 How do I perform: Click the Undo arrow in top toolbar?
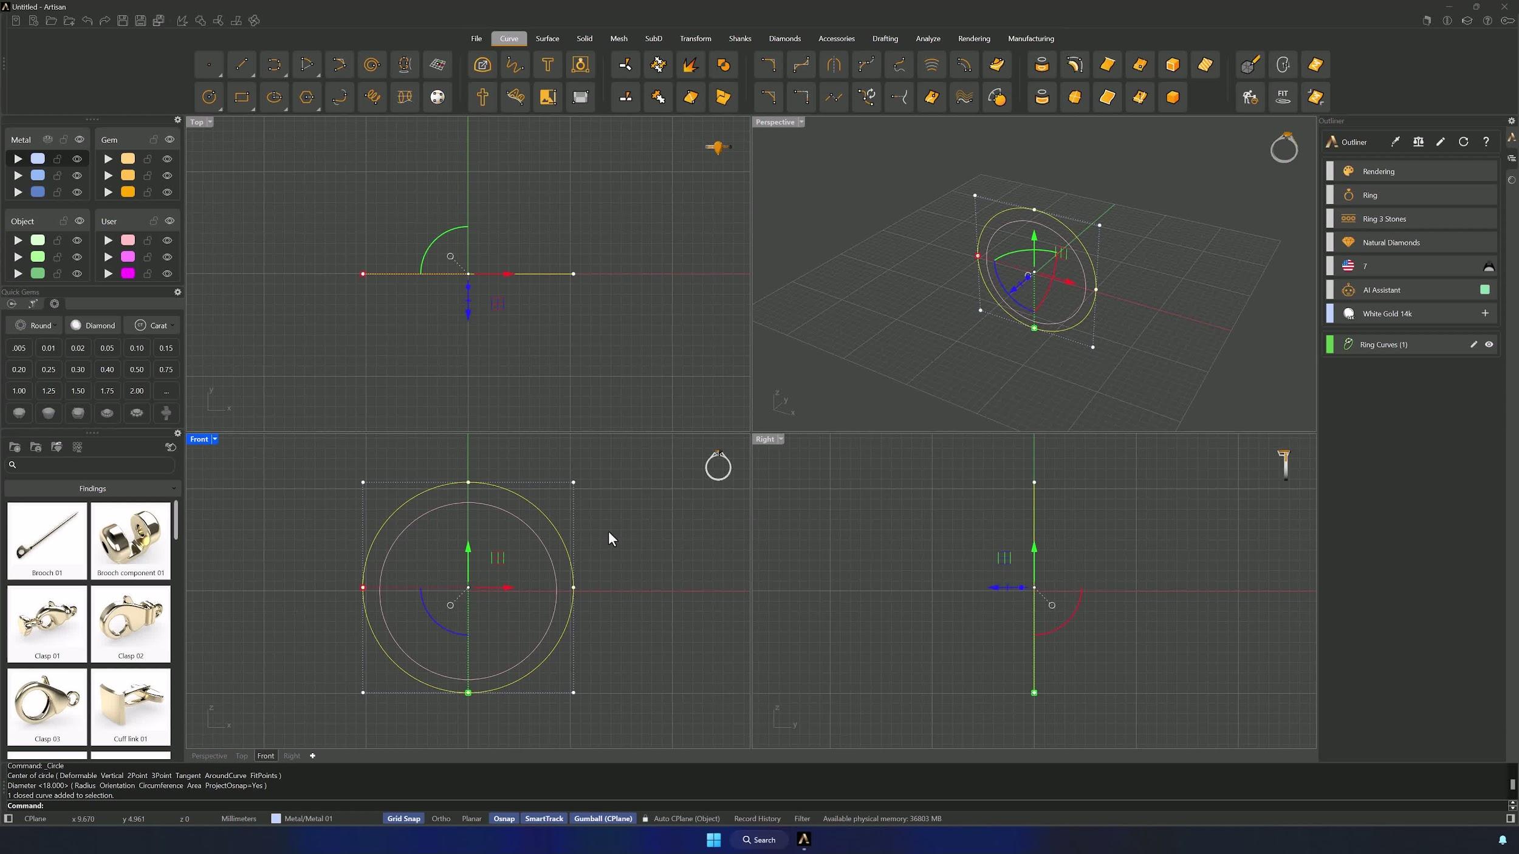[87, 21]
